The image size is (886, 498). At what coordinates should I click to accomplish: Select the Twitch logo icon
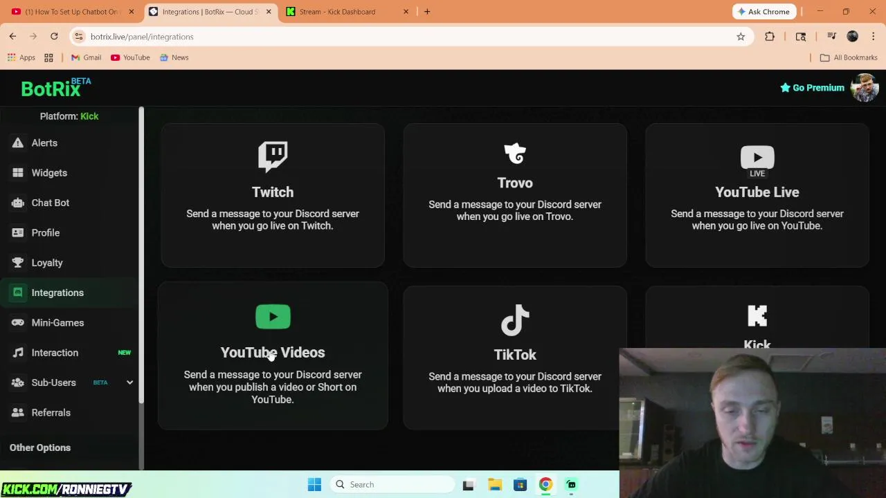point(273,156)
